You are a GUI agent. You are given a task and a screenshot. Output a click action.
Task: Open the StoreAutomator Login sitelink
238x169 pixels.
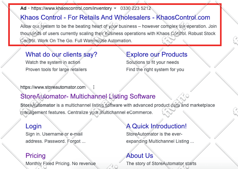(x=34, y=126)
